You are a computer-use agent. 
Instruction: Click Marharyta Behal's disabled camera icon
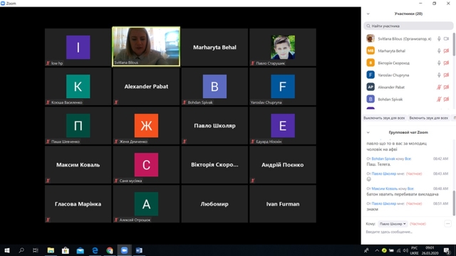447,50
